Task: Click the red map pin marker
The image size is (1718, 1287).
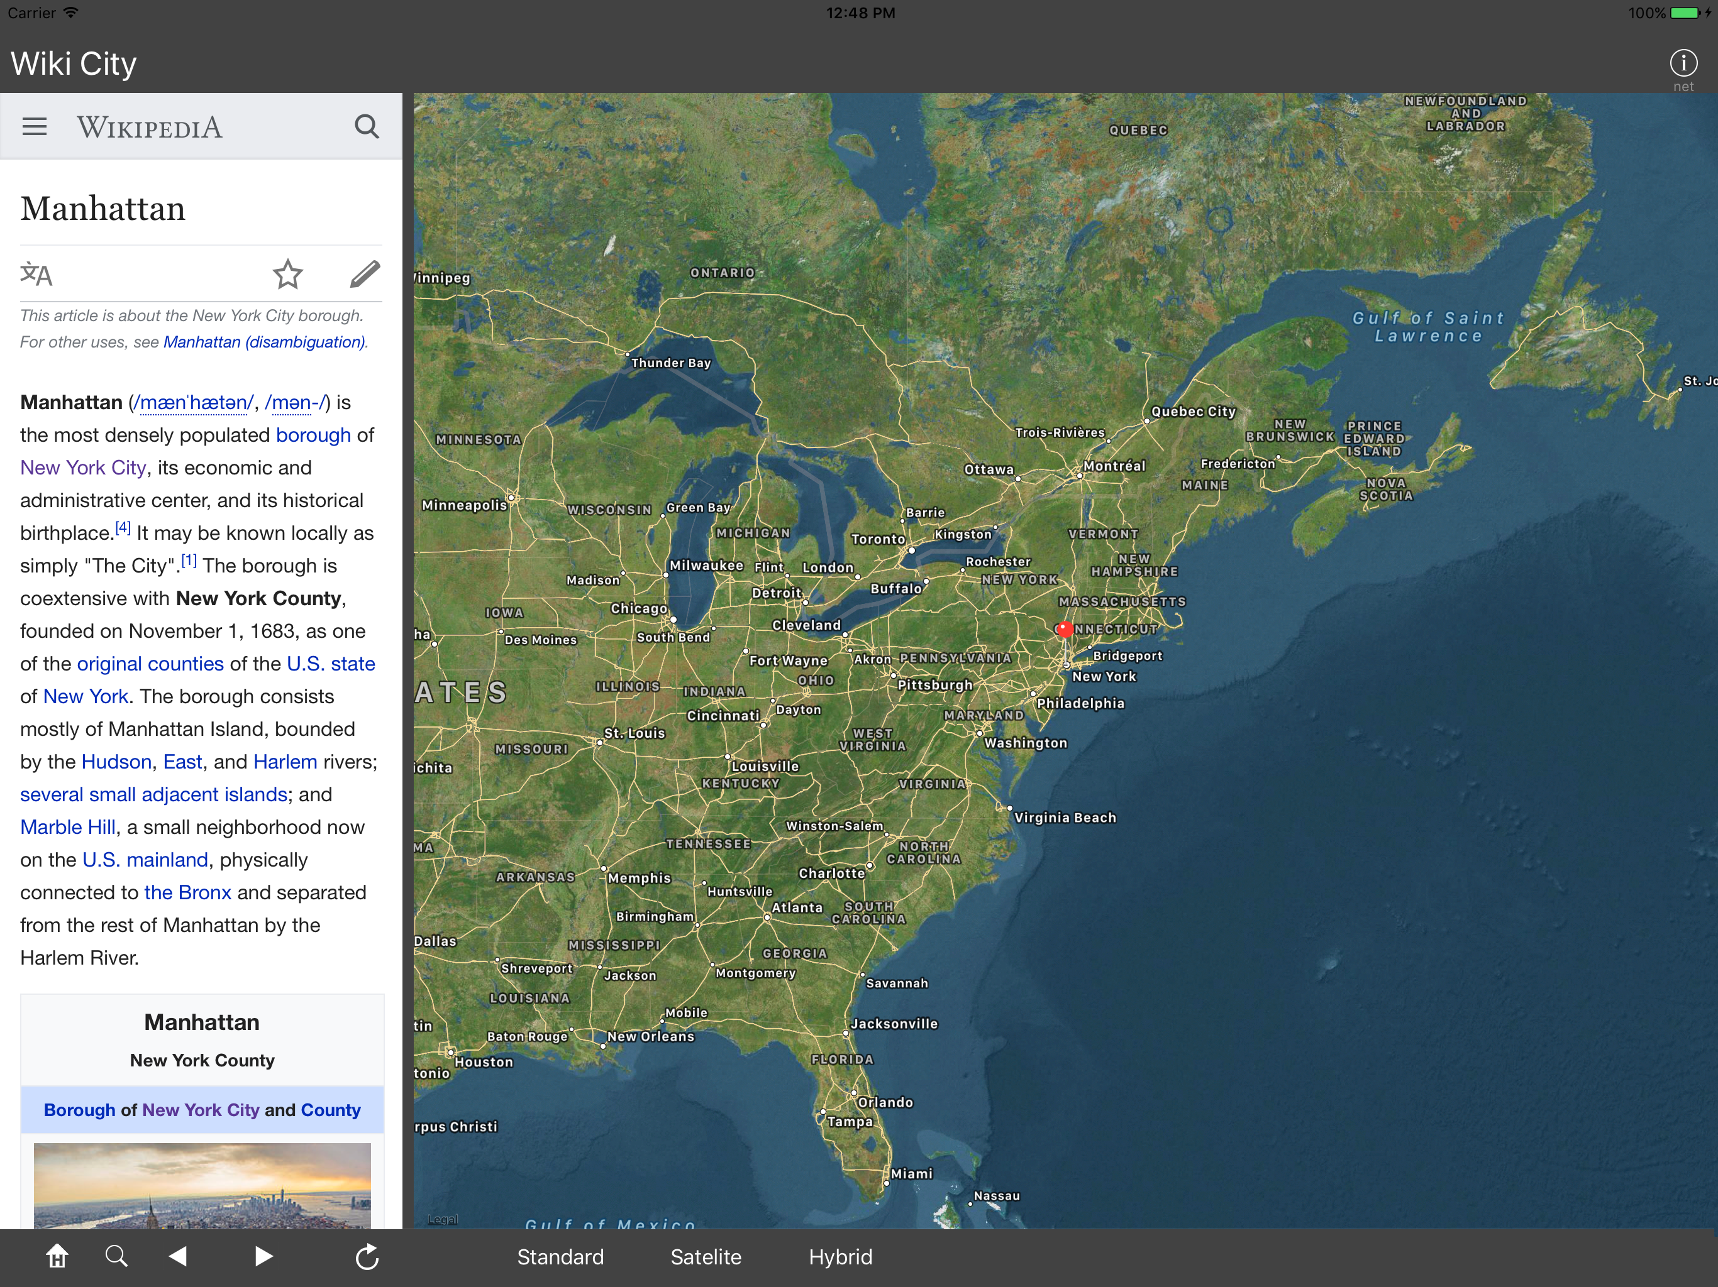Action: tap(1065, 629)
